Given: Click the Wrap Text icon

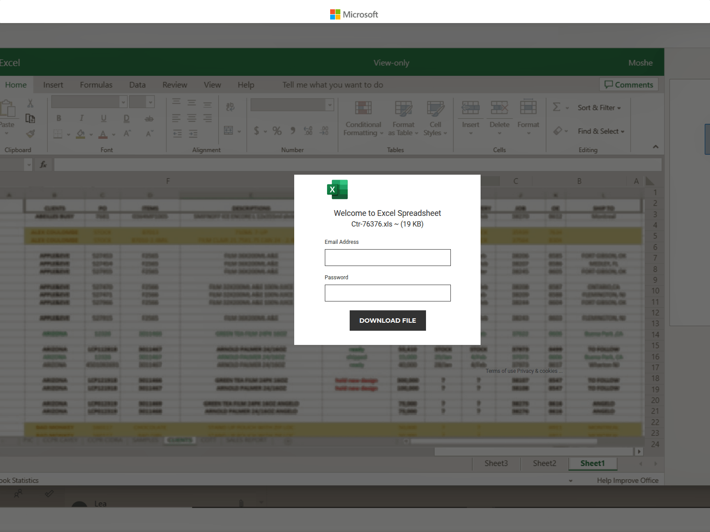Looking at the screenshot, I should [230, 107].
